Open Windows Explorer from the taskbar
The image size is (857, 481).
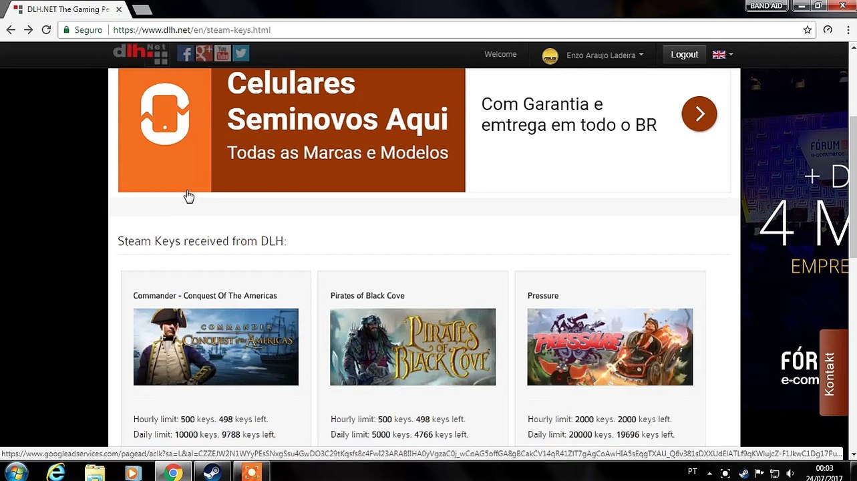pyautogui.click(x=95, y=473)
